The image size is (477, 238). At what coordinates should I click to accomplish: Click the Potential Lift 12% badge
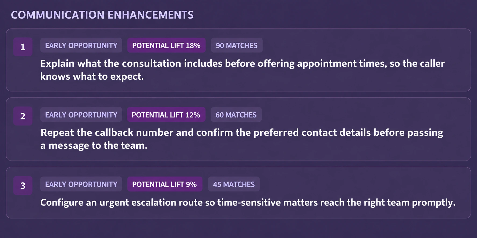coord(166,115)
